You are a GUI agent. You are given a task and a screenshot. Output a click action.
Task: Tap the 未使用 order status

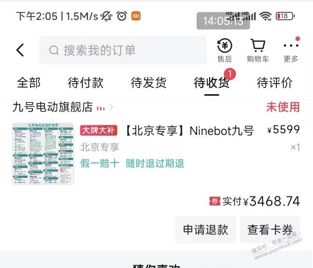click(283, 107)
